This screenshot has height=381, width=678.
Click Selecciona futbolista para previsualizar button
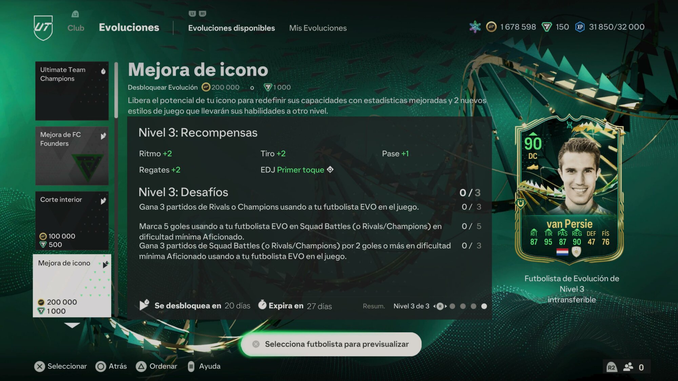[x=331, y=344]
